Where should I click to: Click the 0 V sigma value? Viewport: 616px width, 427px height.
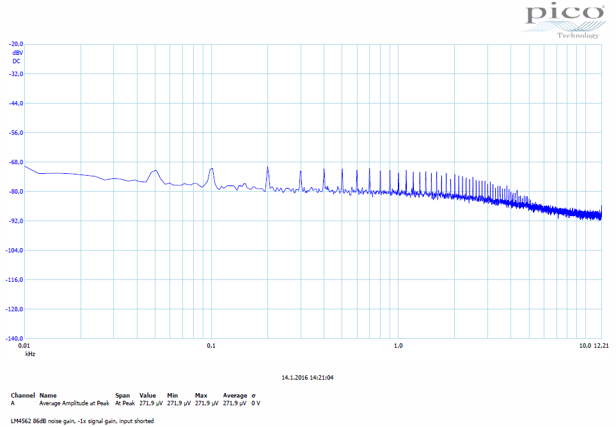(x=256, y=403)
